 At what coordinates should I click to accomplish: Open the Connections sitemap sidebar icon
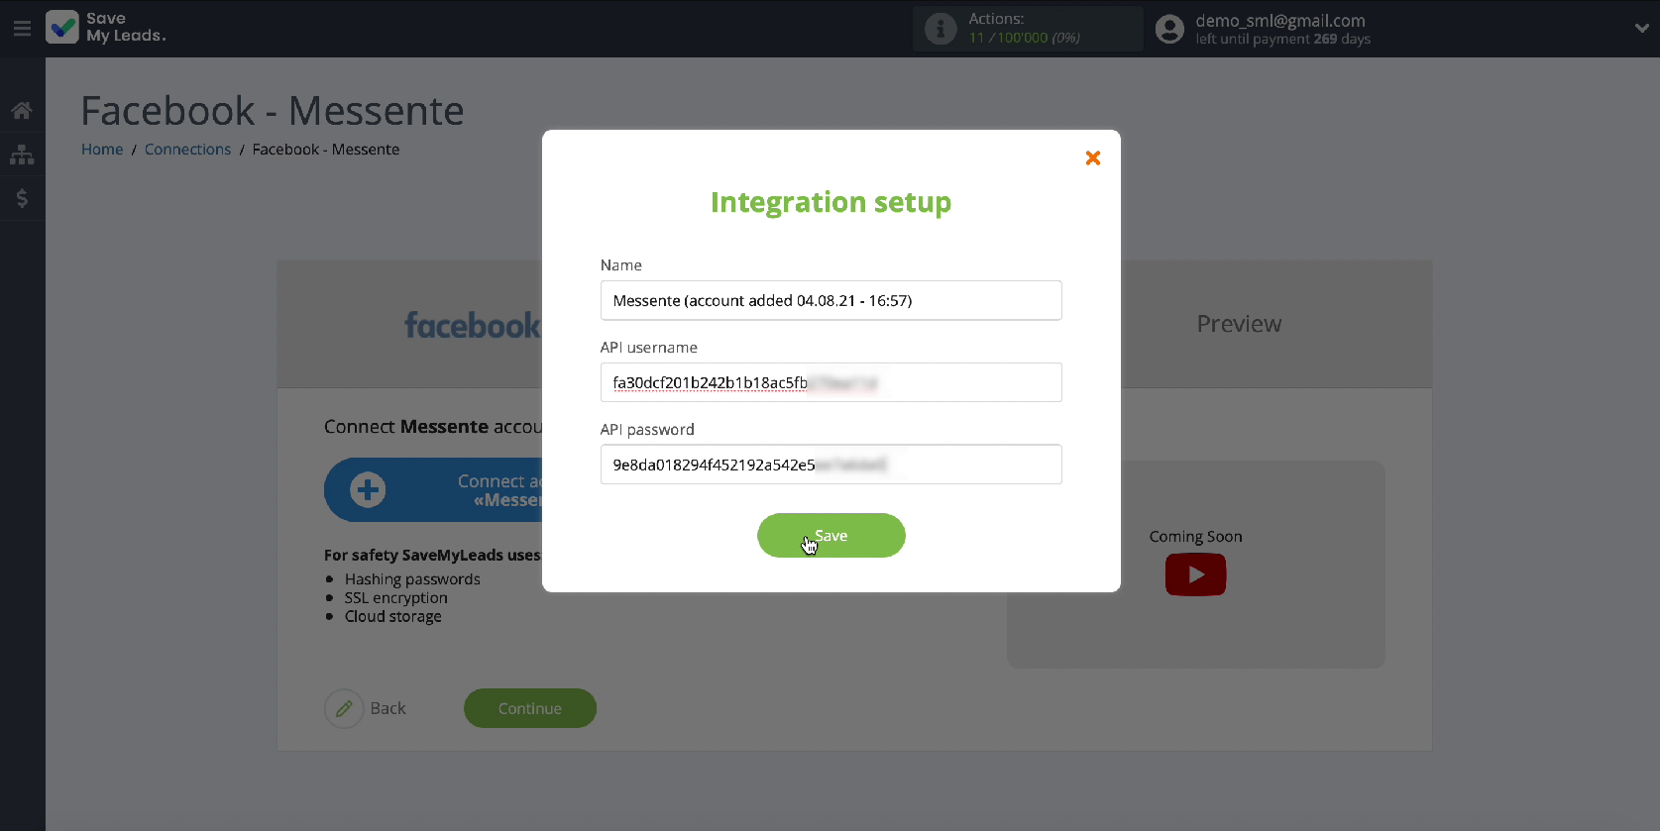[22, 155]
